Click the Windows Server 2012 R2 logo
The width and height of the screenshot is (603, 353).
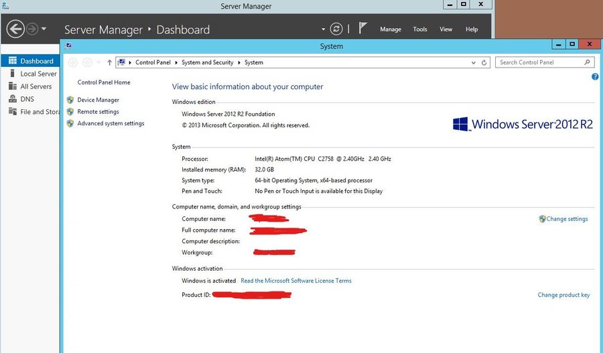523,124
